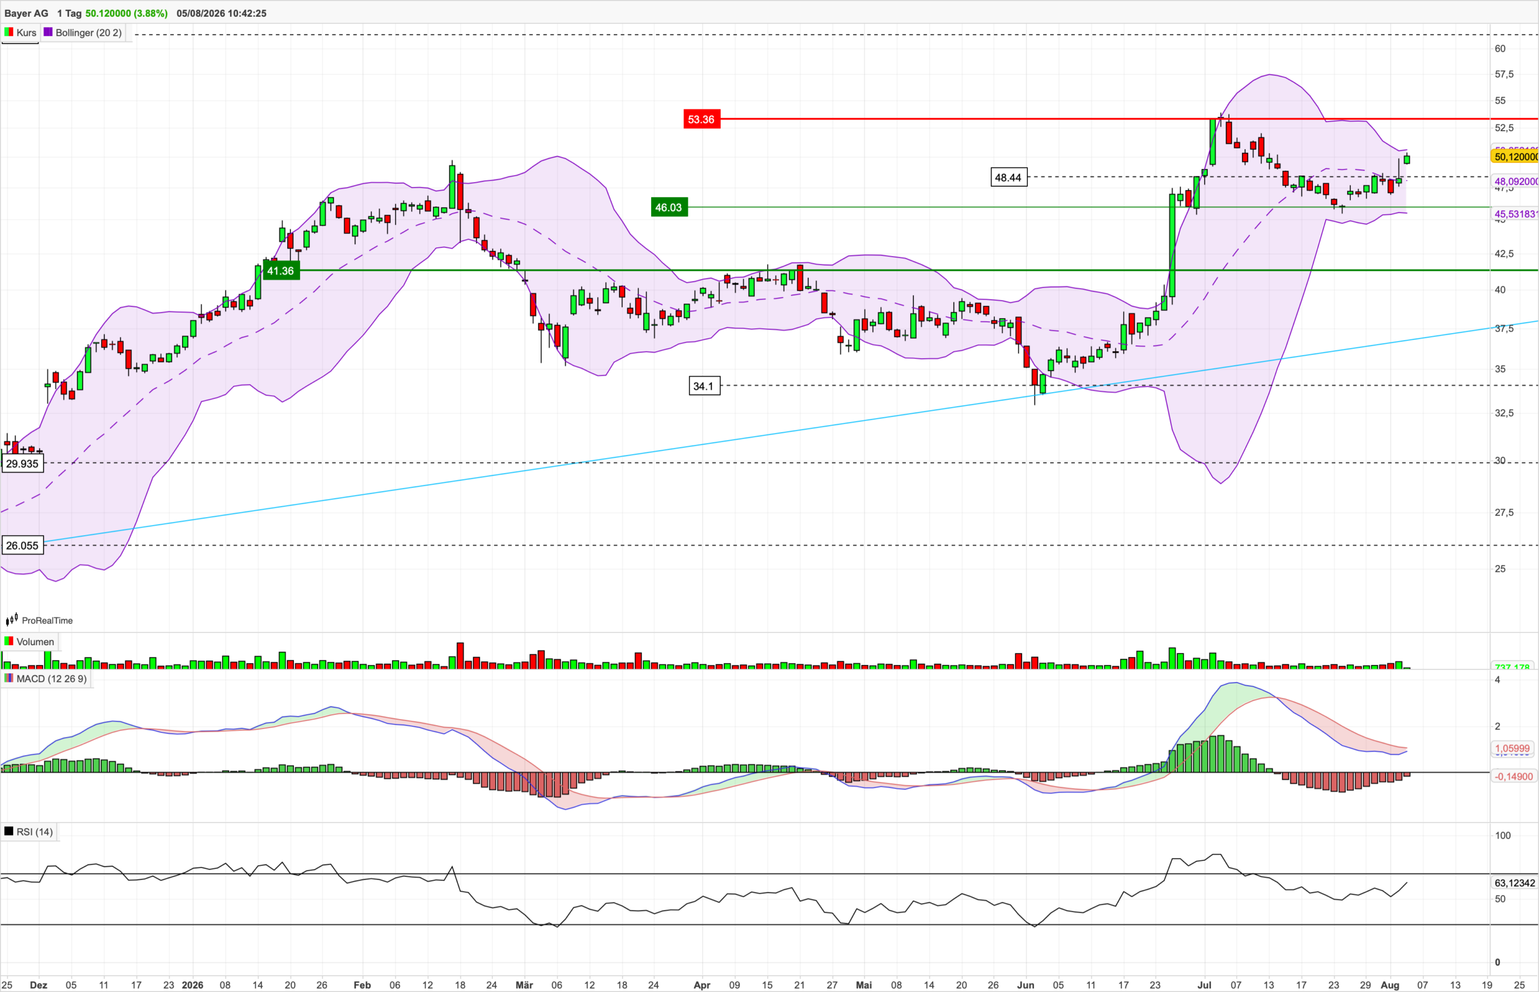Click the MACD legend color swatch
The height and width of the screenshot is (992, 1539).
[9, 678]
